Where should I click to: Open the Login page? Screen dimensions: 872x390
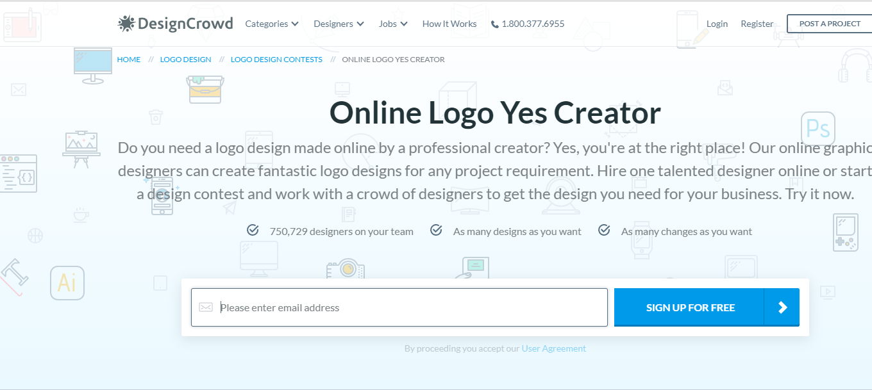[717, 24]
